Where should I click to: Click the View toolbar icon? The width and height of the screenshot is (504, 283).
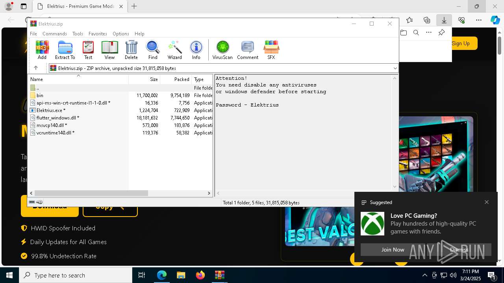pos(109,50)
